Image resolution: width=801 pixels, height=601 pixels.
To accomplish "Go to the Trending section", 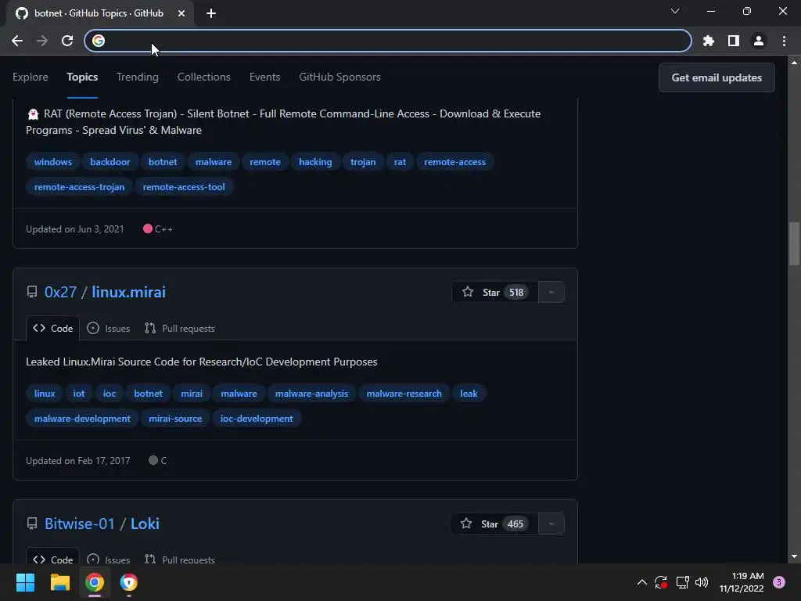I will tap(138, 77).
